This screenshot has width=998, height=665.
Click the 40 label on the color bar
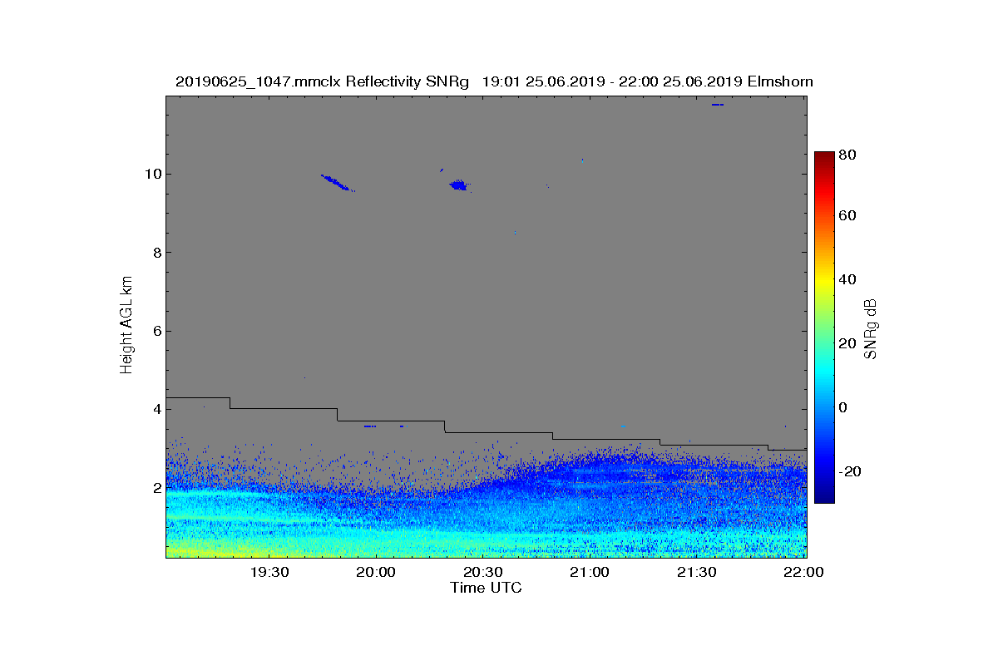tap(847, 279)
